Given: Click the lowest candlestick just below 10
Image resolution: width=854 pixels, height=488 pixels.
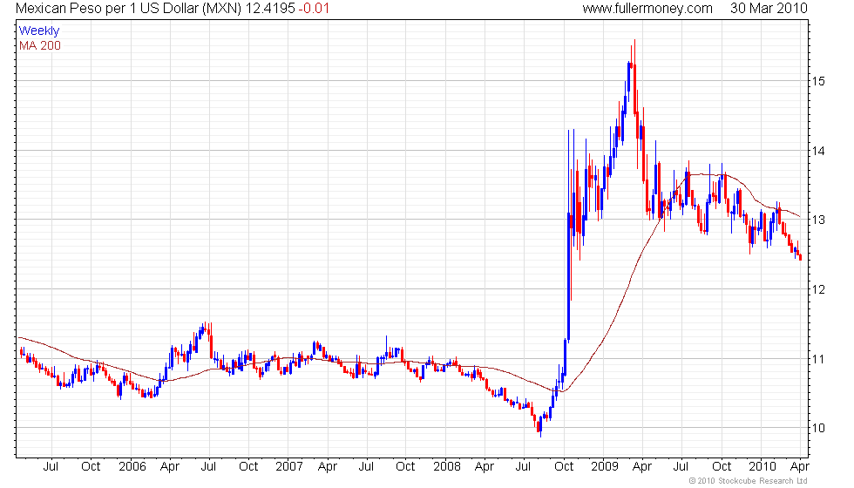Looking at the screenshot, I should [x=540, y=426].
